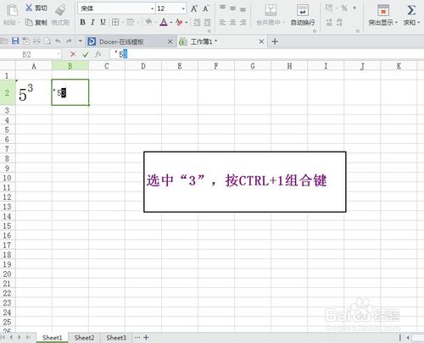Apply the purple font color
The height and width of the screenshot is (343, 424).
[x=164, y=22]
